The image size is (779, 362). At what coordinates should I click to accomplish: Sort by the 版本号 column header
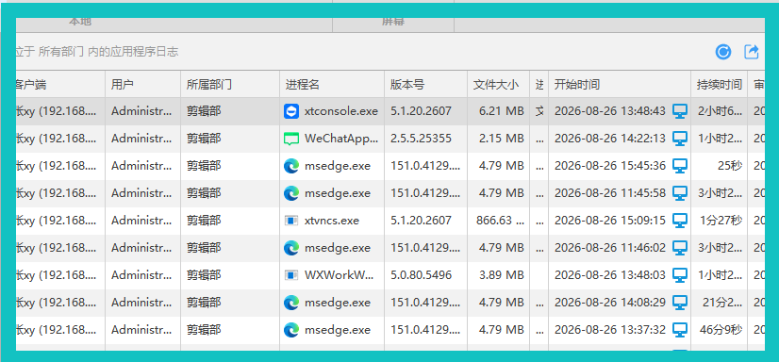tap(425, 85)
